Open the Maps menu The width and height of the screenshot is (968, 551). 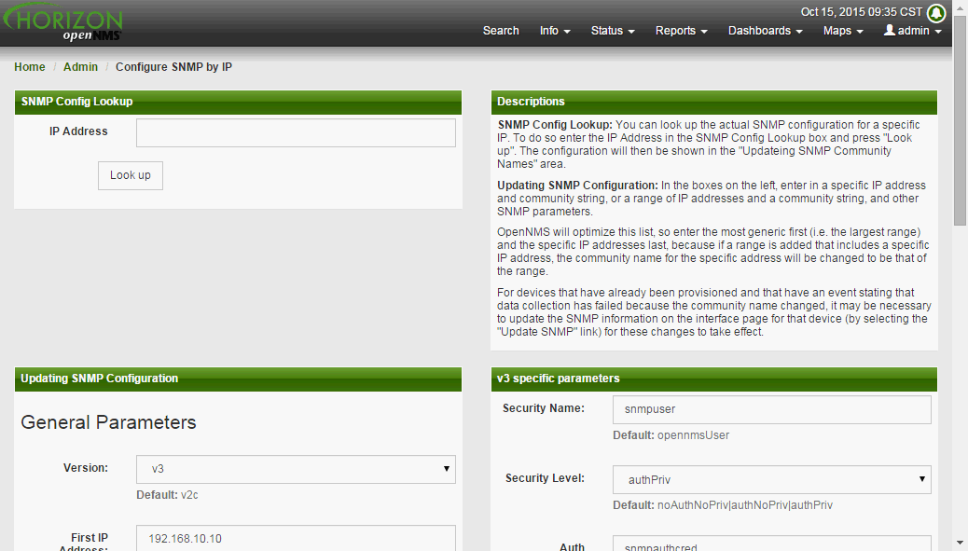(843, 31)
